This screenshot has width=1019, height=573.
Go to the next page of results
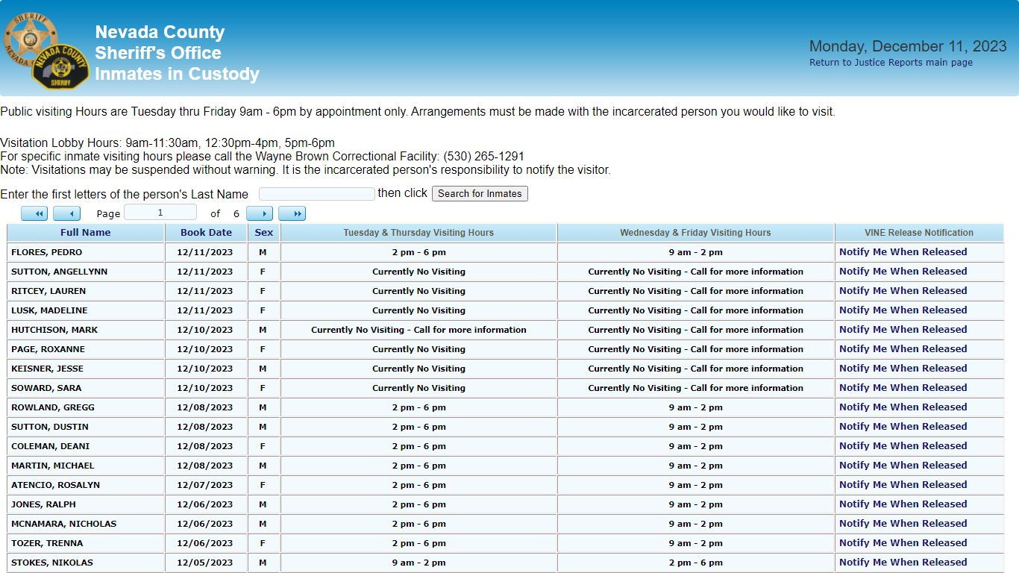(260, 214)
